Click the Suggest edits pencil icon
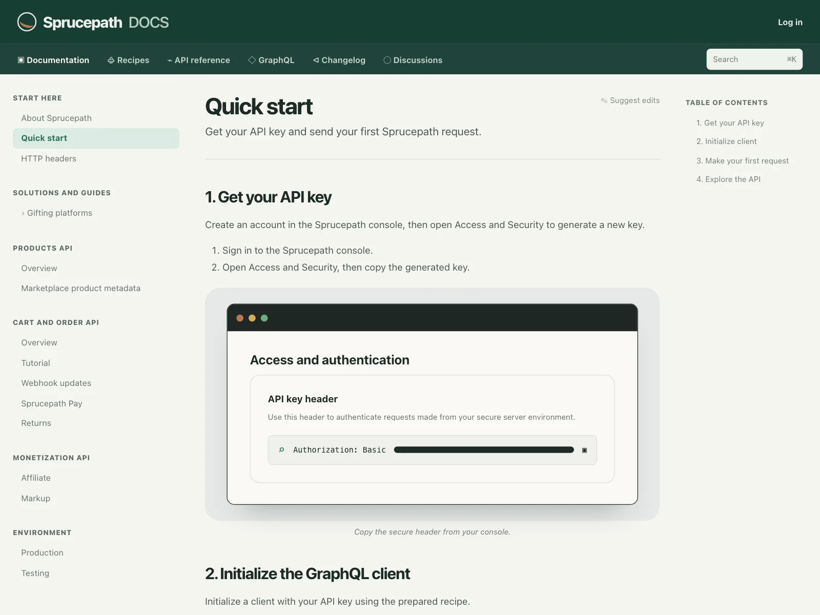Viewport: 820px width, 615px height. tap(604, 100)
